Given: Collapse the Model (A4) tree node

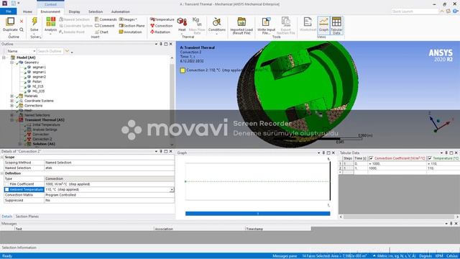Looking at the screenshot, I should pos(4,58).
